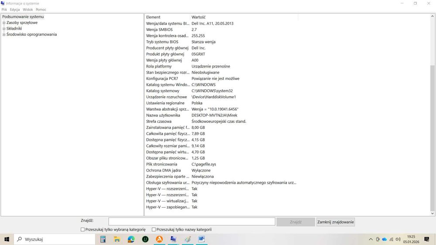Switch to Microsoft Word in the taskbar
Image resolution: width=436 pixels, height=245 pixels.
(x=201, y=239)
